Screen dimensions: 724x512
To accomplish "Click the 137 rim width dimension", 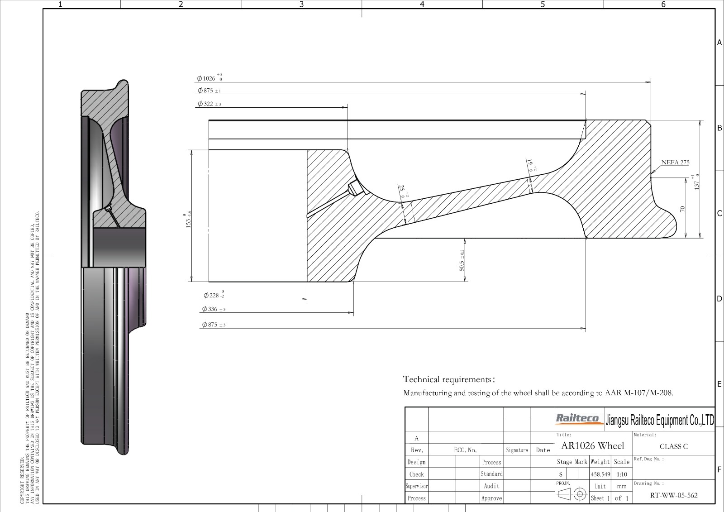I will tap(696, 182).
